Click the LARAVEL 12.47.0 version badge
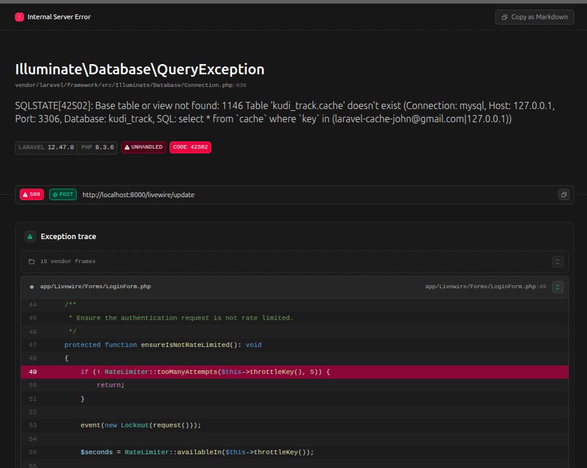 (x=46, y=147)
